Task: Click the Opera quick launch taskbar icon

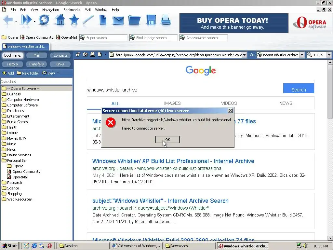Action: point(49,246)
